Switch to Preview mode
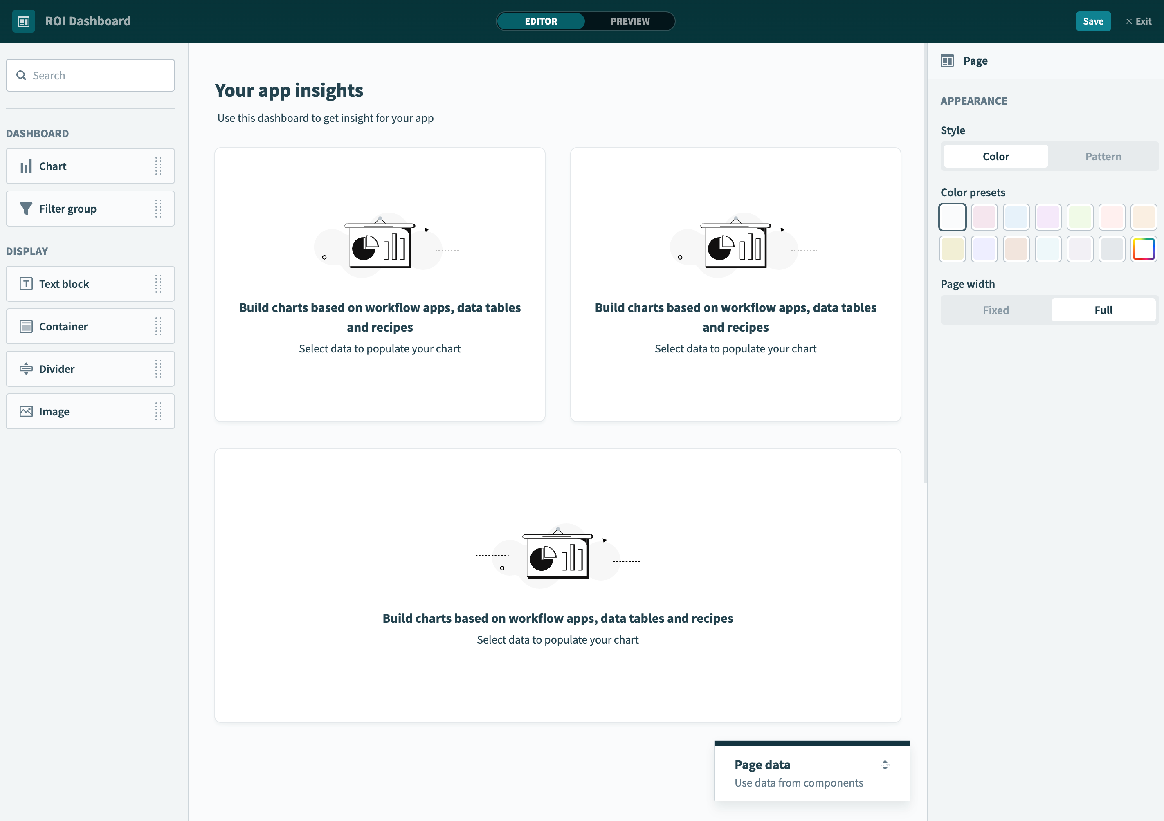Screen dimensions: 1164x821 tap(630, 21)
